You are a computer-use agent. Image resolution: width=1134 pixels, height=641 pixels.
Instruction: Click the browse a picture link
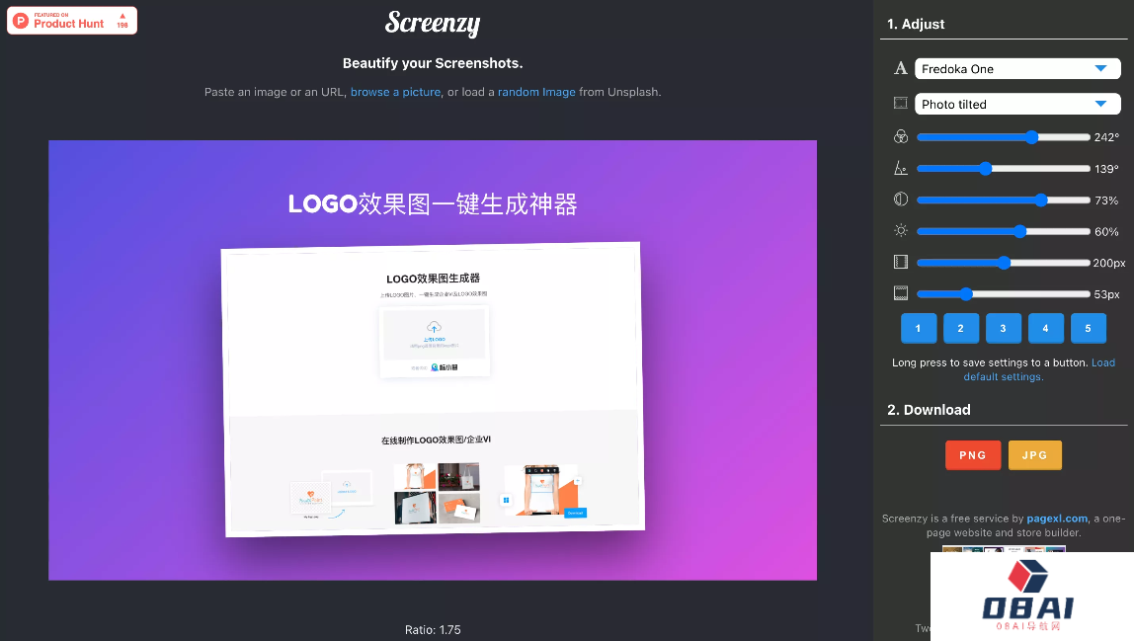point(395,92)
